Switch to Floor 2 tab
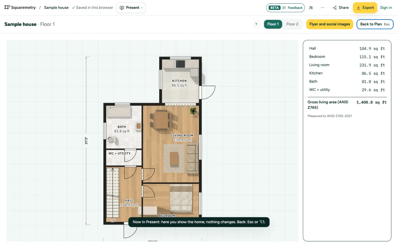Image resolution: width=398 pixels, height=248 pixels. coord(292,24)
